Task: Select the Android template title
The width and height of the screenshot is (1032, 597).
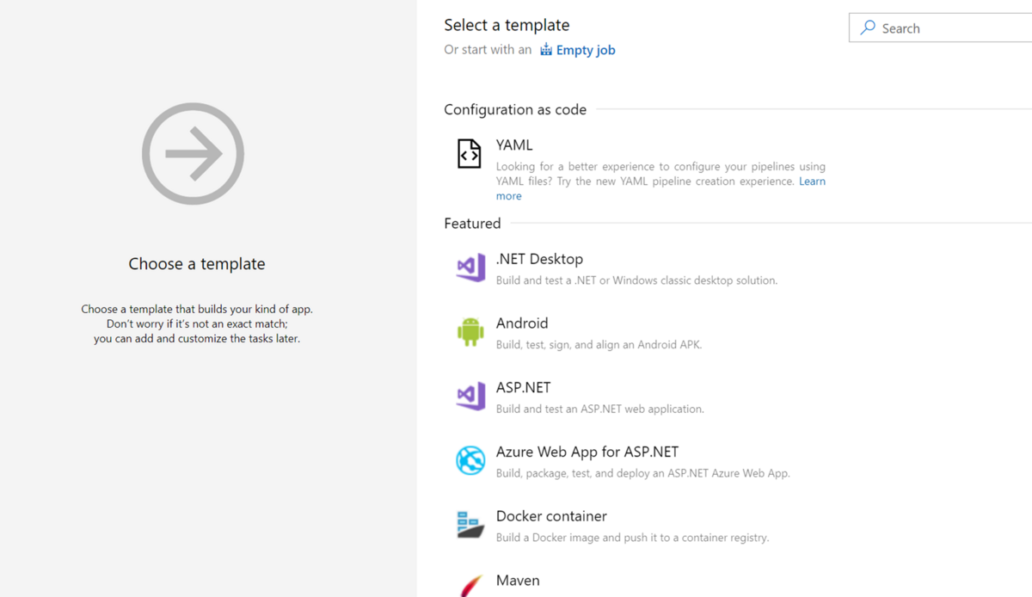Action: click(x=522, y=323)
